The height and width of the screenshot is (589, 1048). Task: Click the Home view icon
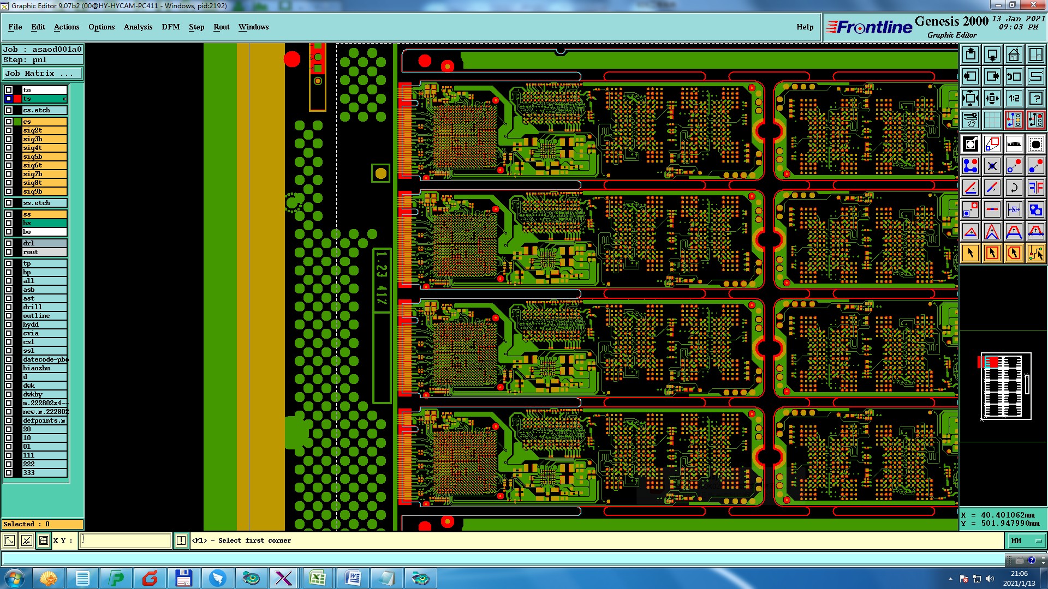[x=1014, y=55]
